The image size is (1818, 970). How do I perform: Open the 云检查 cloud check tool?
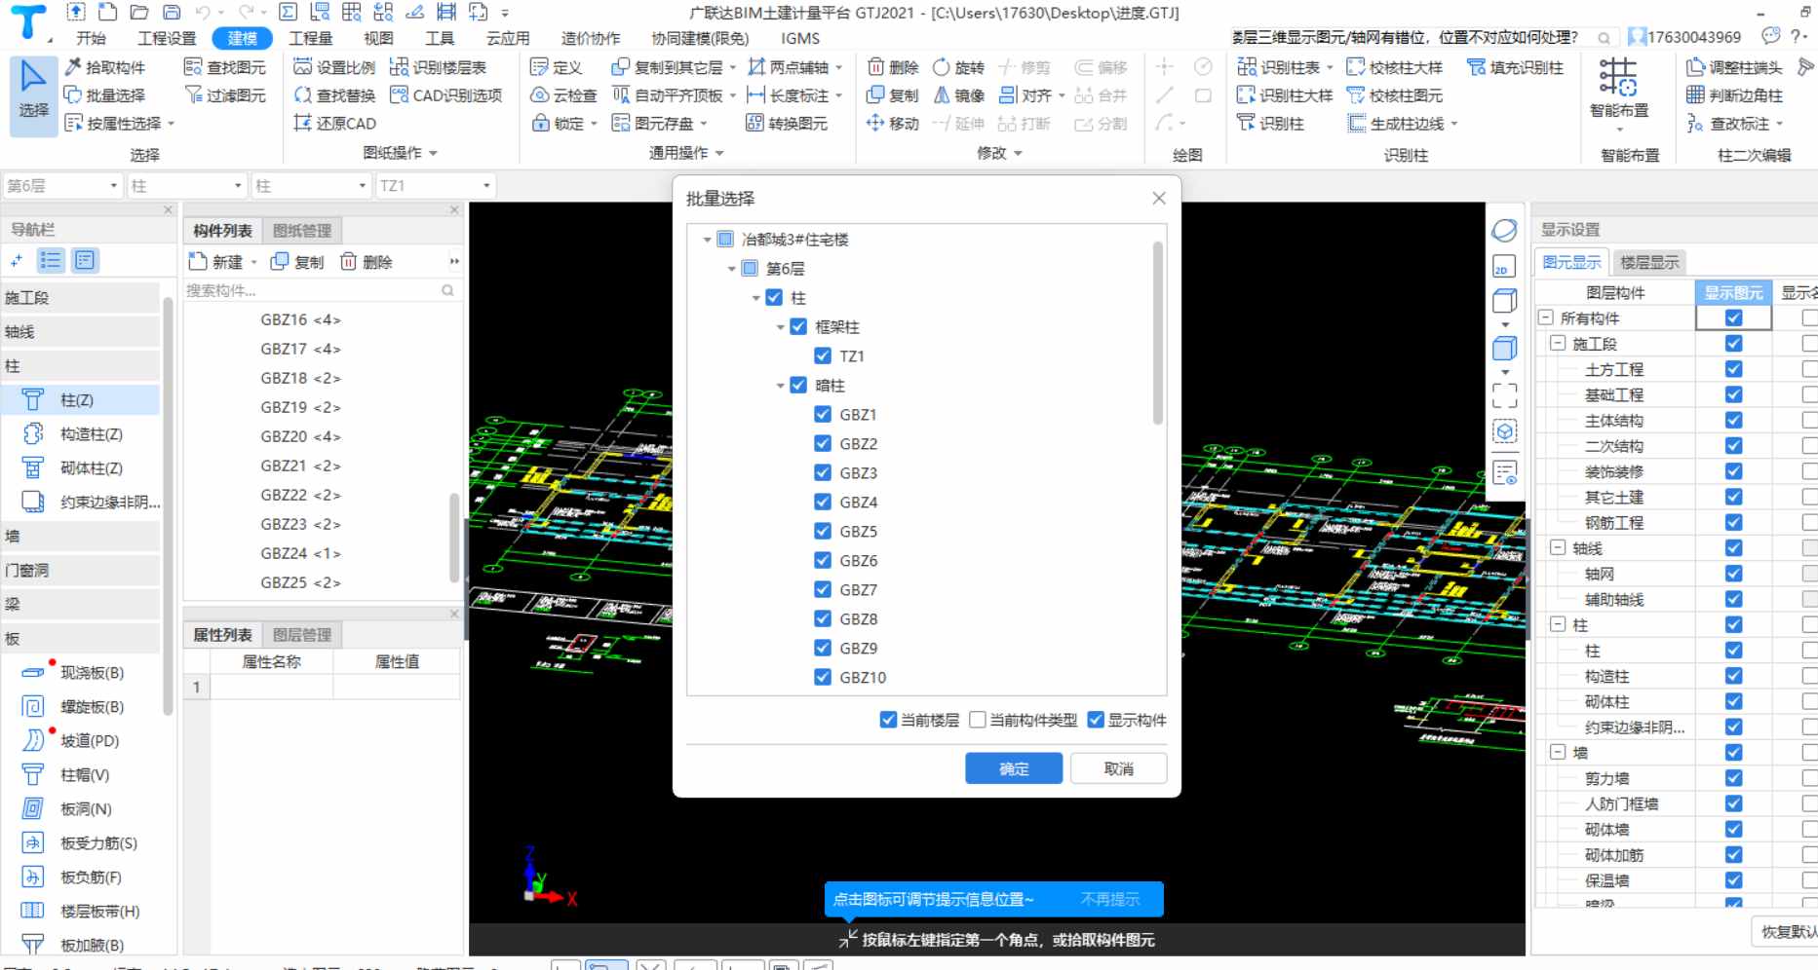(x=563, y=95)
